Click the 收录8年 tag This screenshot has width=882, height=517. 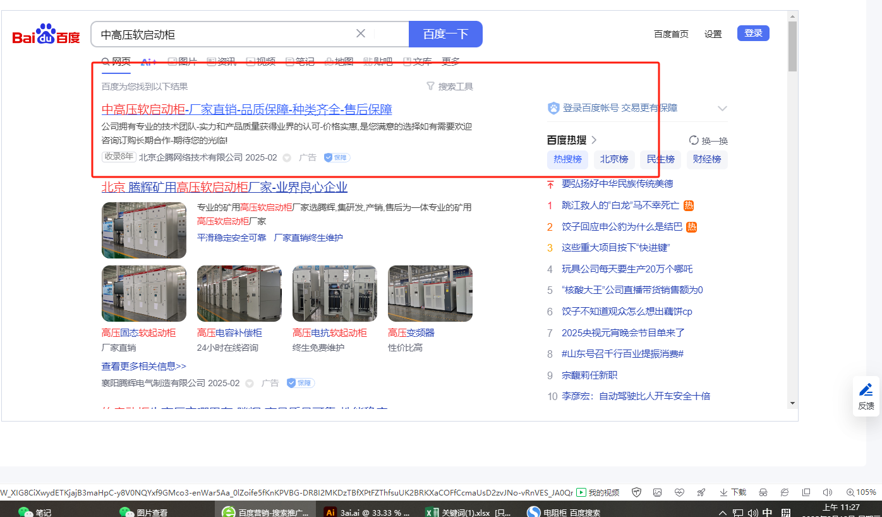tap(119, 157)
